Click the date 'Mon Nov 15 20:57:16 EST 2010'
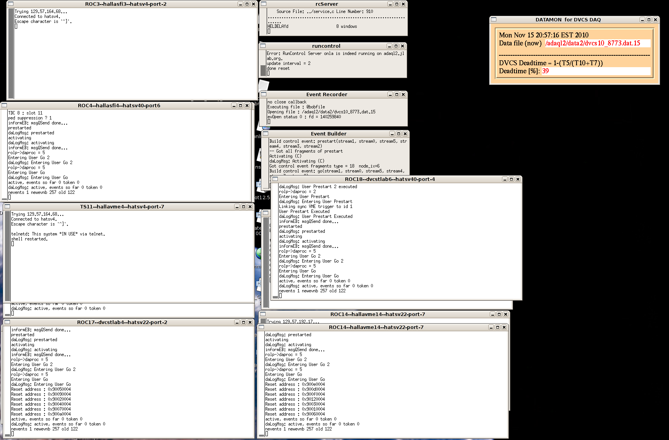Image resolution: width=669 pixels, height=440 pixels. pos(544,35)
